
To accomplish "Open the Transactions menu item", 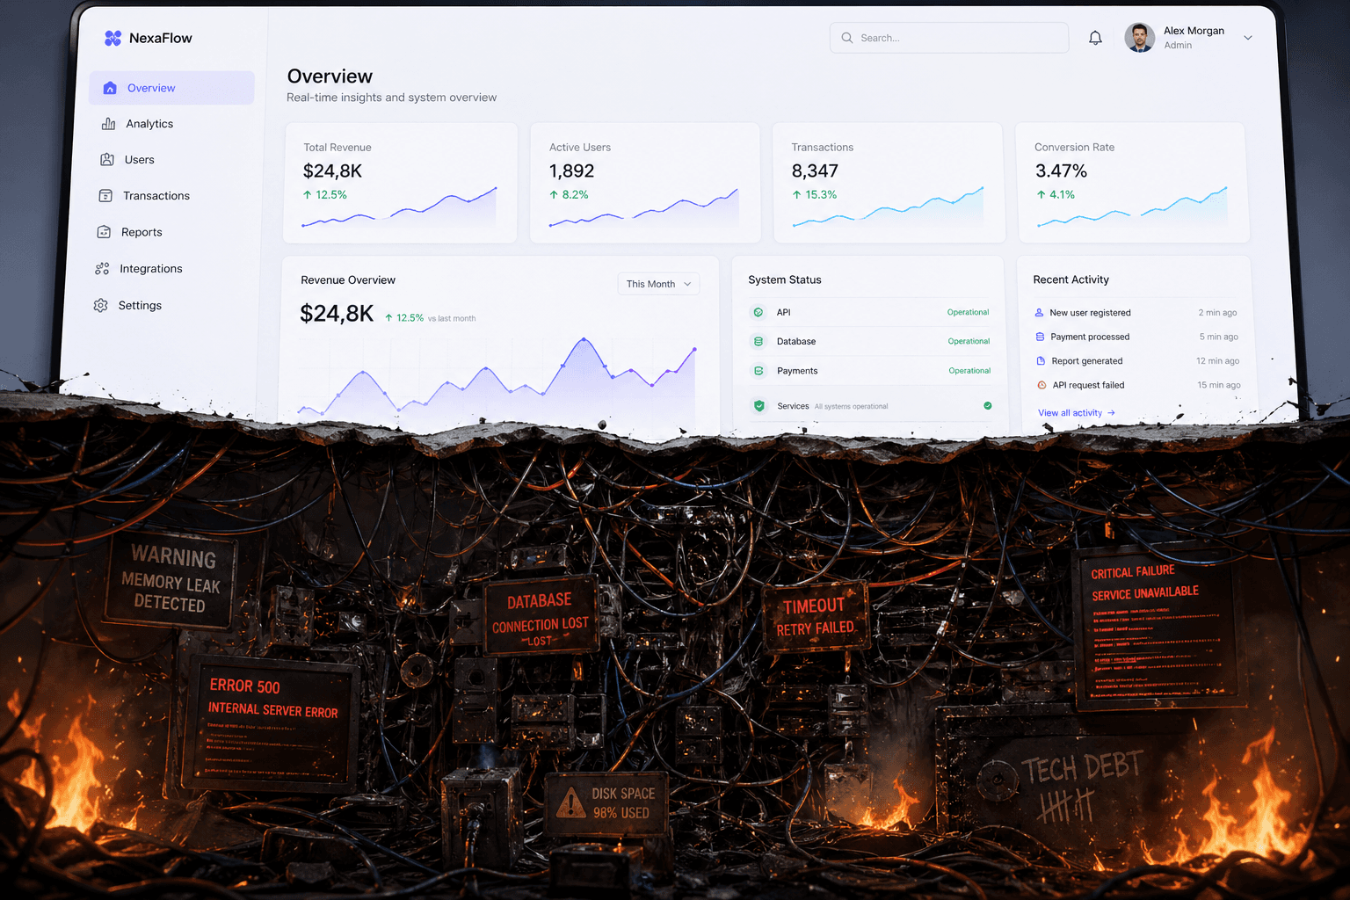I will click(156, 196).
